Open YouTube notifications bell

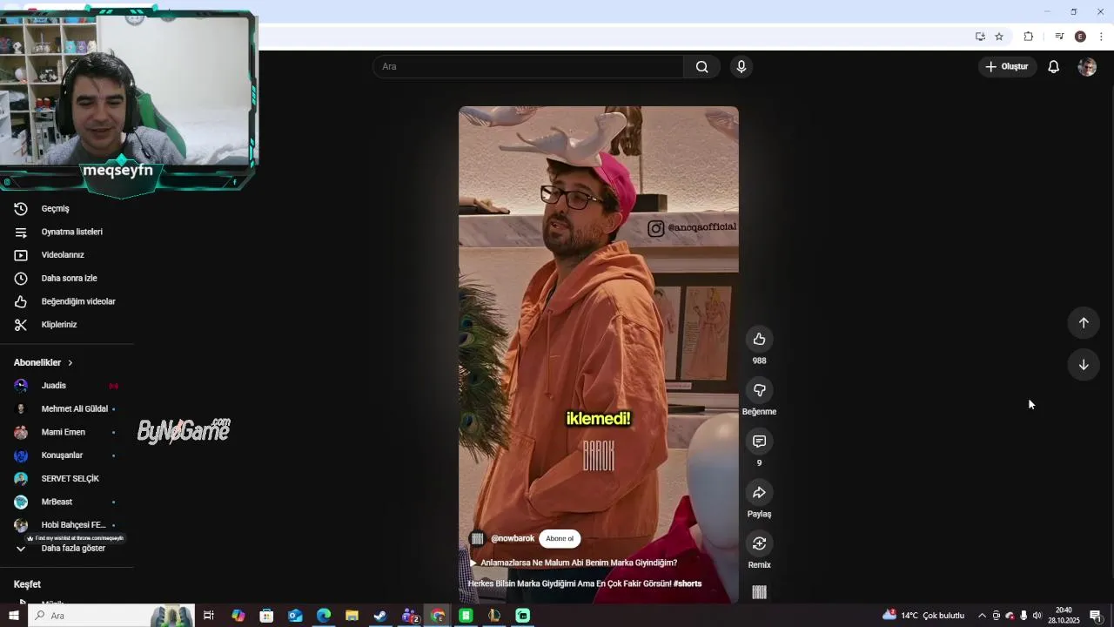click(1053, 67)
